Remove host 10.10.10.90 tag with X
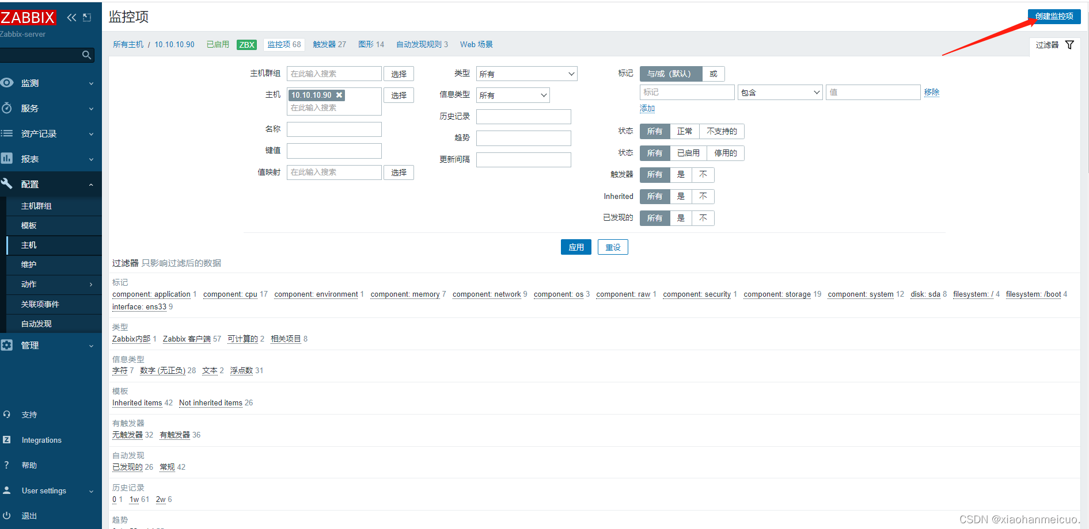Viewport: 1089px width, 529px height. (x=339, y=95)
